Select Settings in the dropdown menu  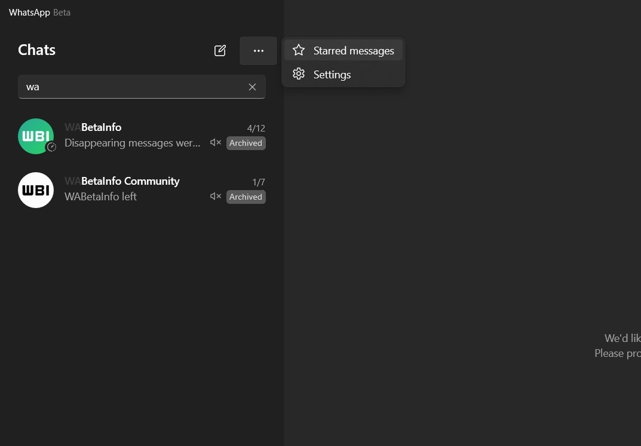point(332,75)
